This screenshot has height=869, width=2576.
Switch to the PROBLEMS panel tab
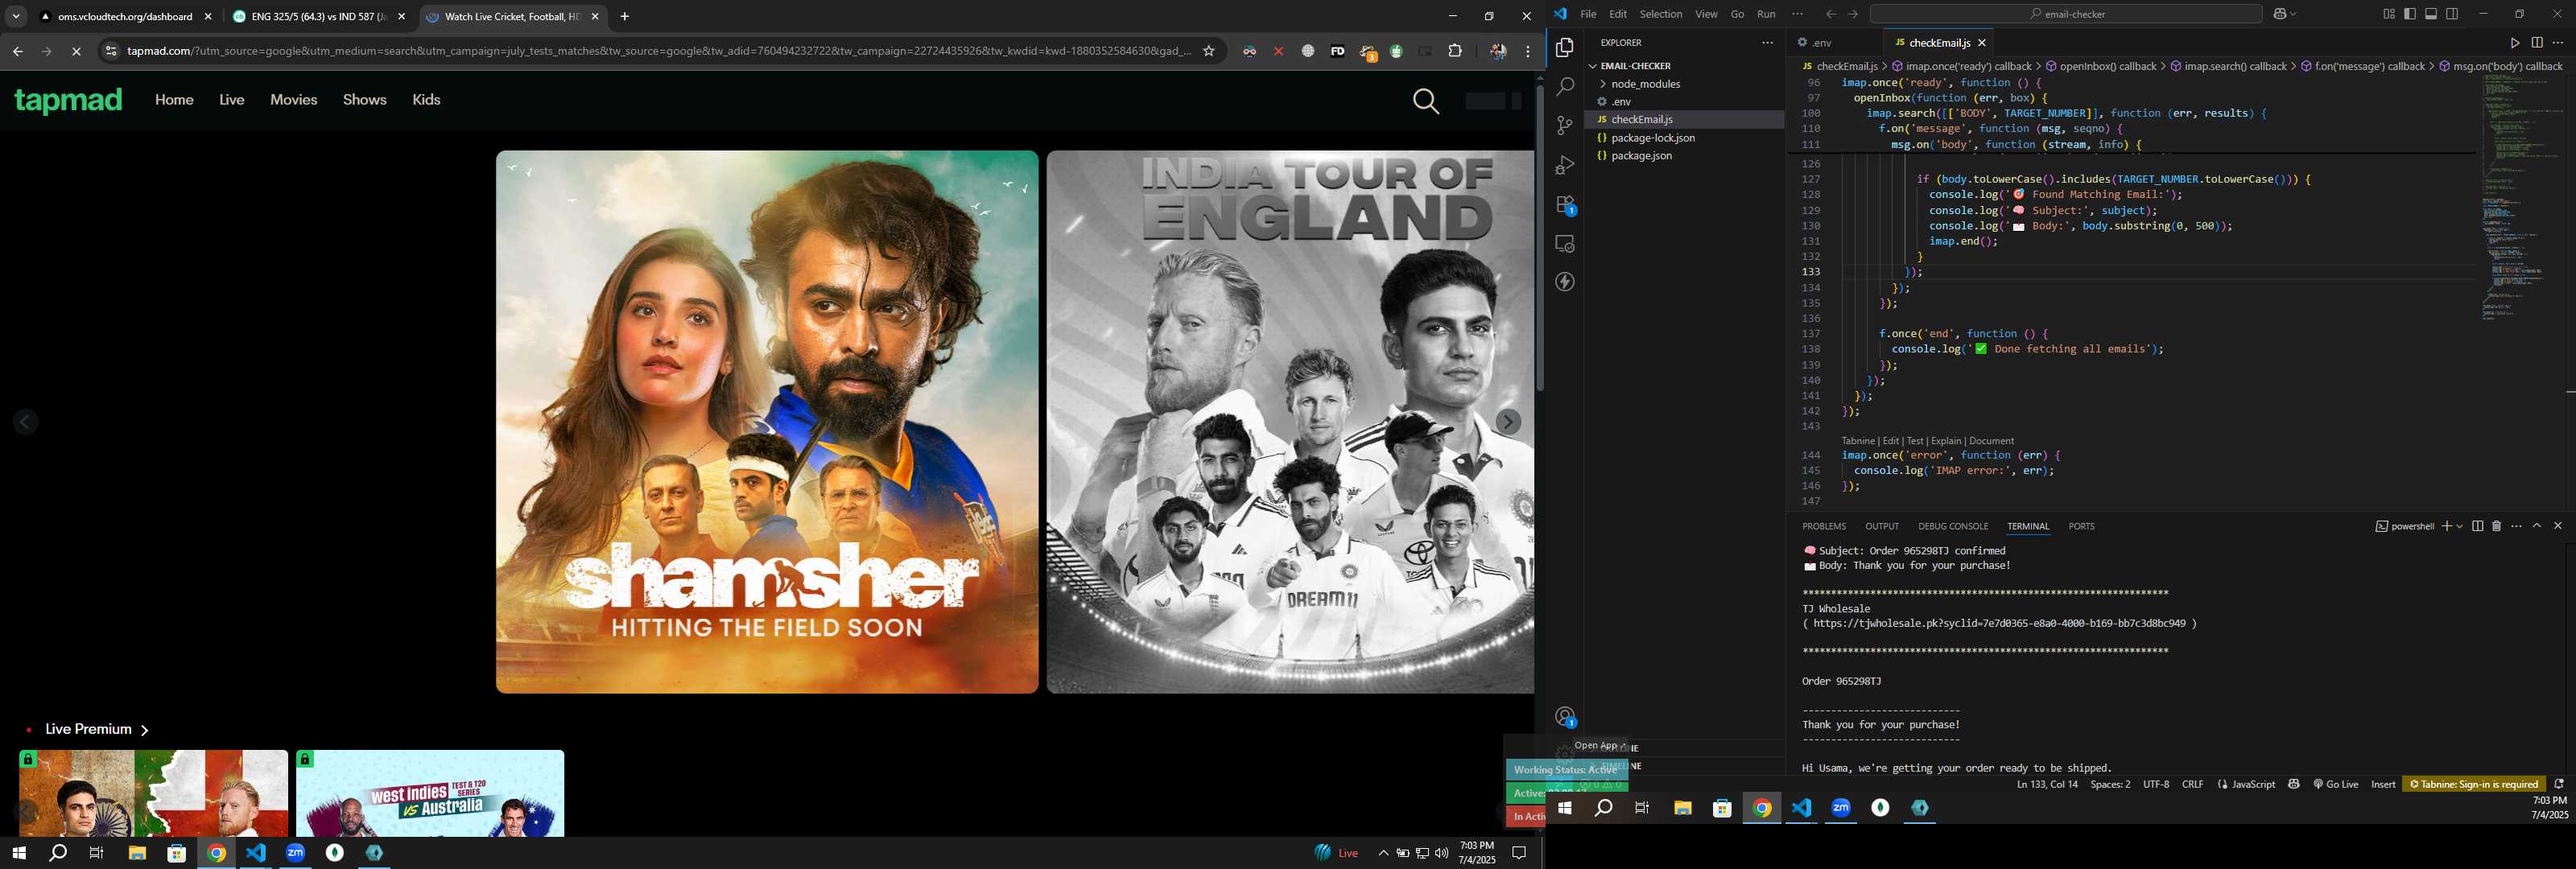(1824, 526)
